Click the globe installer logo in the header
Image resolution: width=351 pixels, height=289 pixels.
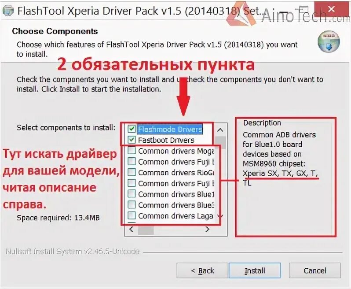point(329,41)
